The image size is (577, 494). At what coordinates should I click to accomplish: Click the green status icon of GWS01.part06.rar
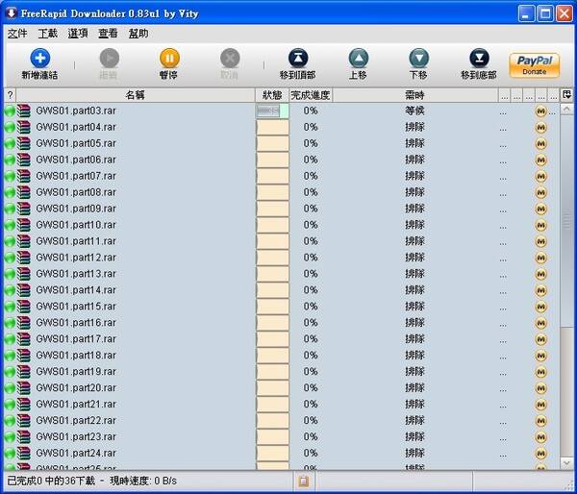point(10,160)
